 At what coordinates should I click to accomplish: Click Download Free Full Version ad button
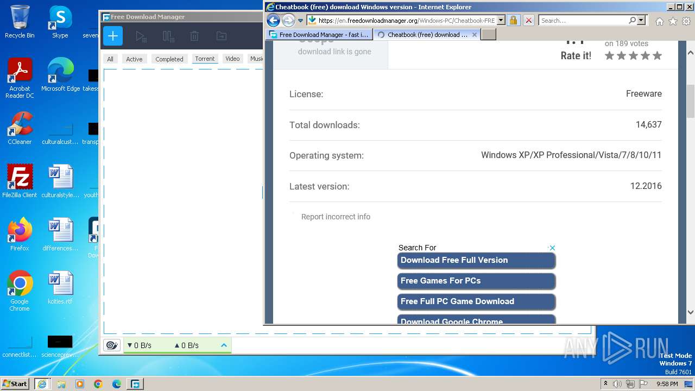pyautogui.click(x=476, y=261)
